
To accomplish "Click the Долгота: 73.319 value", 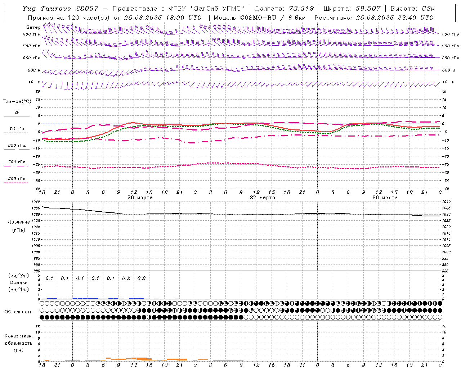I will pyautogui.click(x=284, y=9).
